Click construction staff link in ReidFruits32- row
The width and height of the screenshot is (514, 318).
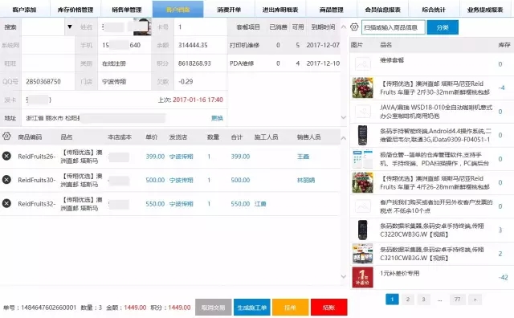(x=260, y=204)
